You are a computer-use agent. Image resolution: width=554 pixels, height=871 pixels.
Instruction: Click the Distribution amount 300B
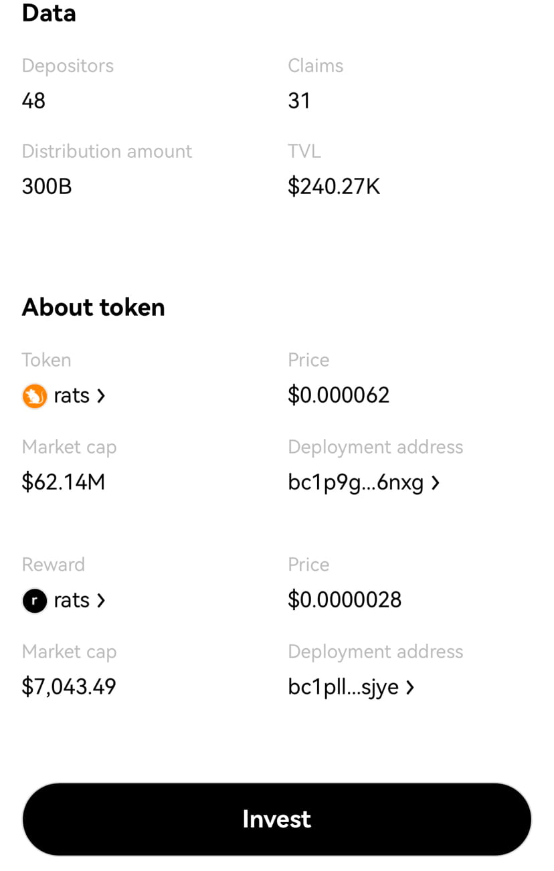(46, 186)
